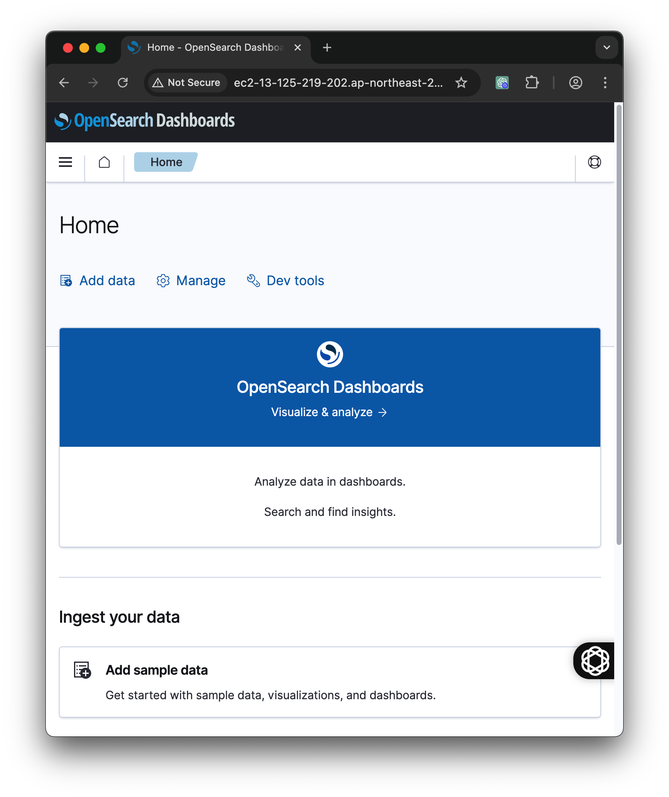Go back with browser back arrow
The image size is (669, 797).
64,83
